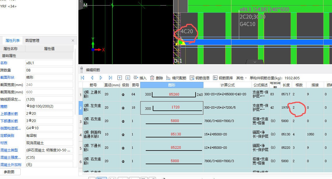Select 定额类别 value 有梁板
The image size is (332, 179).
(x=49, y=135)
